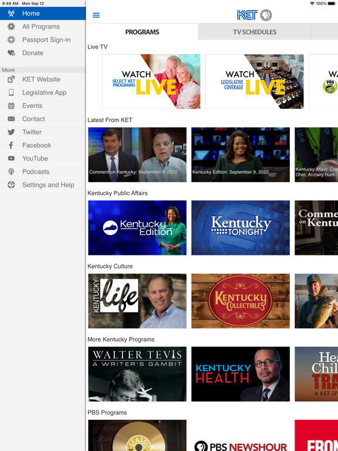338x451 pixels.
Task: Open the KET Website link
Action: coord(43,79)
